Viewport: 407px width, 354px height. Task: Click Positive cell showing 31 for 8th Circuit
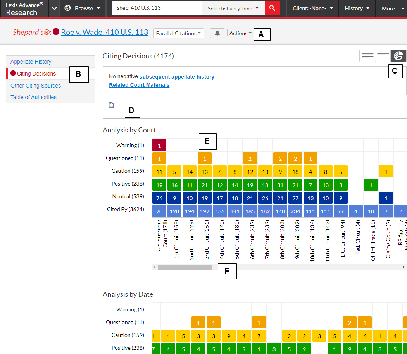(280, 185)
